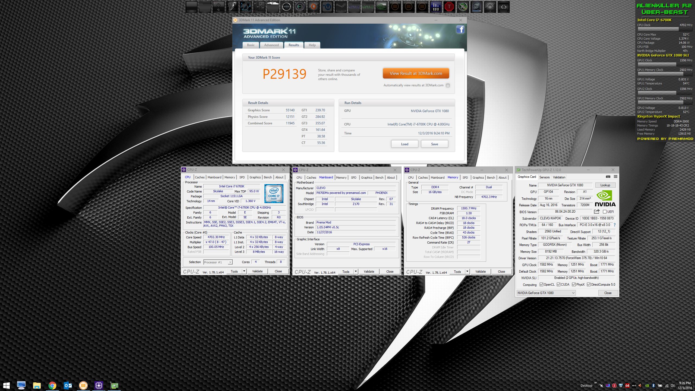Toggle the UEFI checkbox in GPU-Z
Viewport: 695px width, 391px height.
(x=605, y=212)
